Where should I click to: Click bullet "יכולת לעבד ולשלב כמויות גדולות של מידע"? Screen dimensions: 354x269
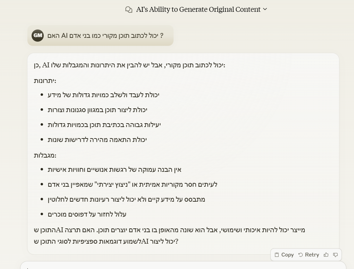[103, 95]
